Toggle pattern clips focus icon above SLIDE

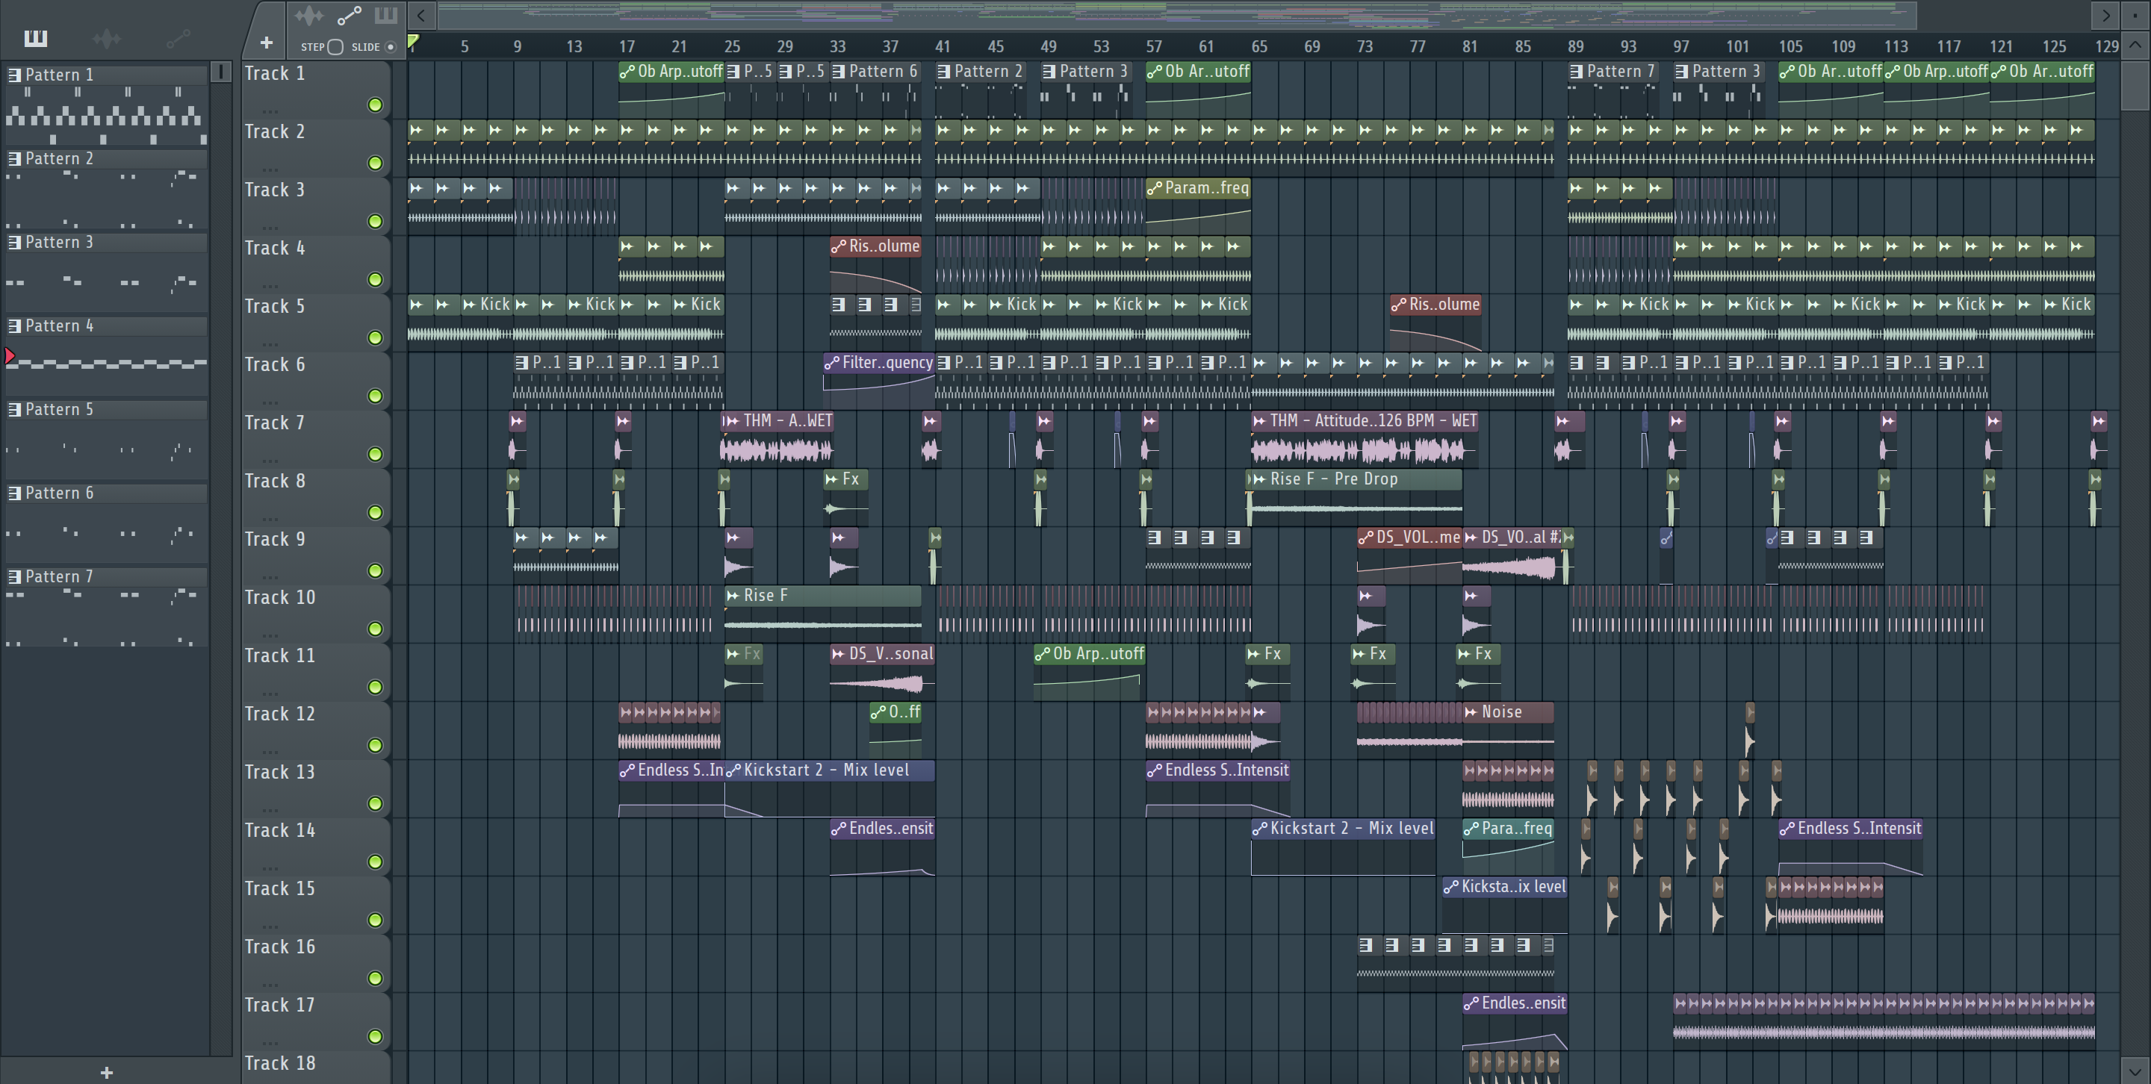[x=385, y=16]
